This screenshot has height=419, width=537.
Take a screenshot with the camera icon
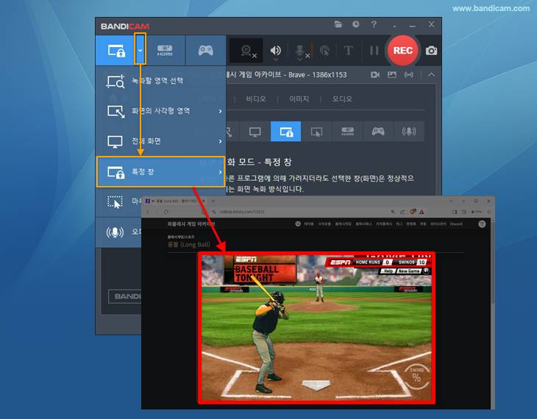431,51
